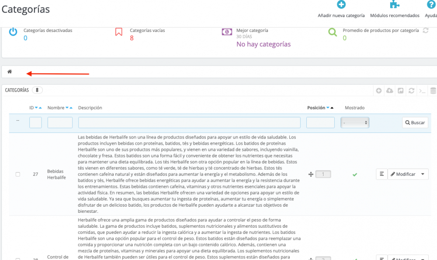Image resolution: width=437 pixels, height=260 pixels.
Task: Open Ayuda help icon
Action: [432, 5]
